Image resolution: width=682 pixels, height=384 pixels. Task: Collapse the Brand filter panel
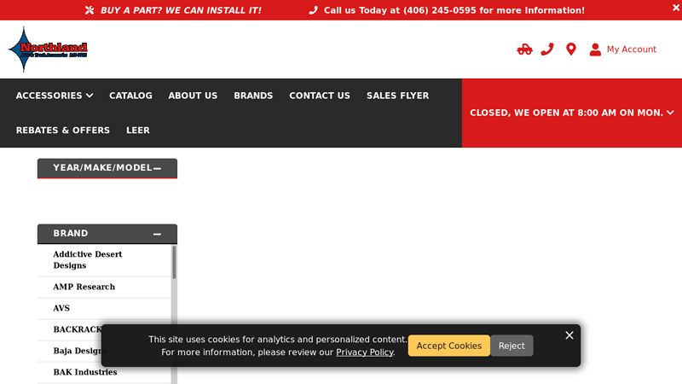157,234
